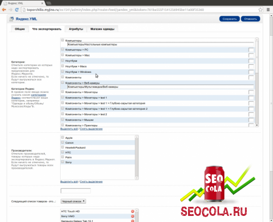Click the empty field above the Черный список dropdown
Viewport: 273px width, 222px height.
coord(76,190)
